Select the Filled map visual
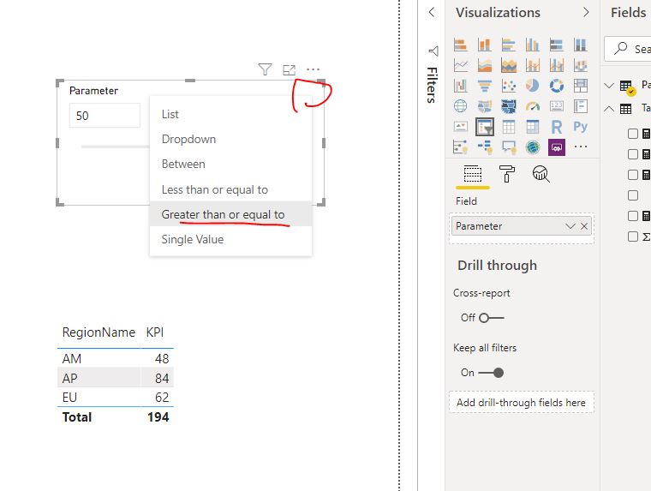Image resolution: width=651 pixels, height=491 pixels. [x=485, y=106]
